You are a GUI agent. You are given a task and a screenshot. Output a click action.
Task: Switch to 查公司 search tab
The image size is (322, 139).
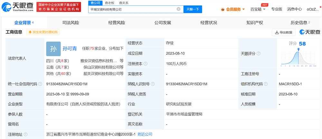click(x=95, y=3)
